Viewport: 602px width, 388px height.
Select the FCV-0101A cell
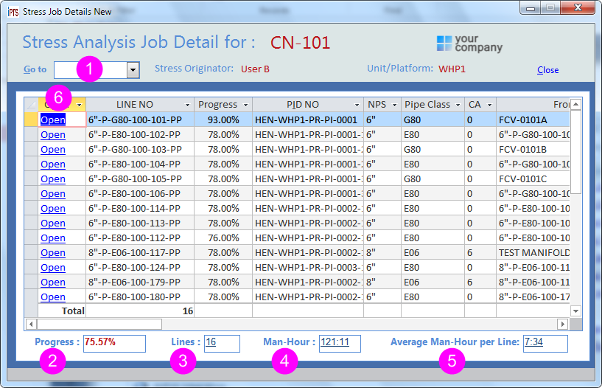[533, 119]
